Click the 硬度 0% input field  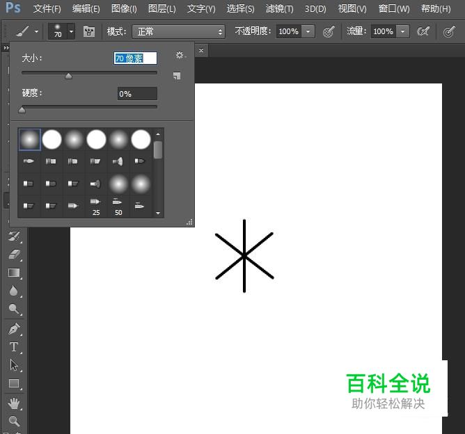click(x=137, y=94)
